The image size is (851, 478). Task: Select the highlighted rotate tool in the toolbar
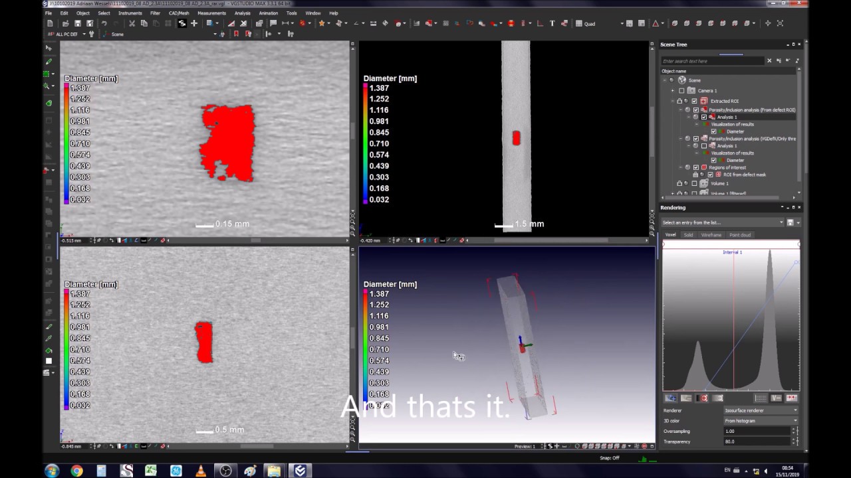pos(182,23)
